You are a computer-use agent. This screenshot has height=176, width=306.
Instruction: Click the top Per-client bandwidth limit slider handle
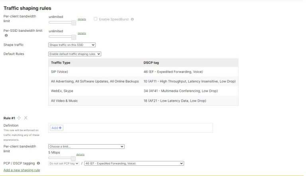point(74,23)
